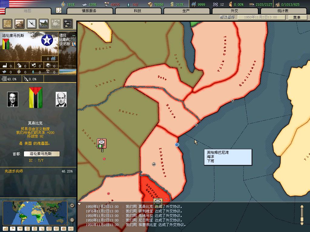Click log entry about 尼日利亚 diplomatic agreement
310x232 pixels.
(x=134, y=220)
